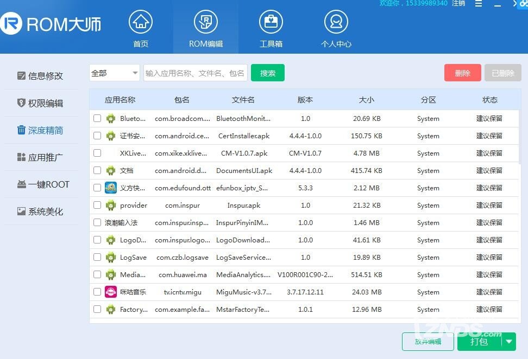Screen dimensions: 528x359
Task: Click the com.czb.logsave package cell
Action: 183,258
